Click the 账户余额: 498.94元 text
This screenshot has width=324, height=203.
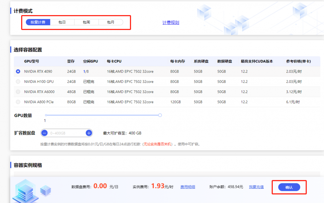(226, 187)
